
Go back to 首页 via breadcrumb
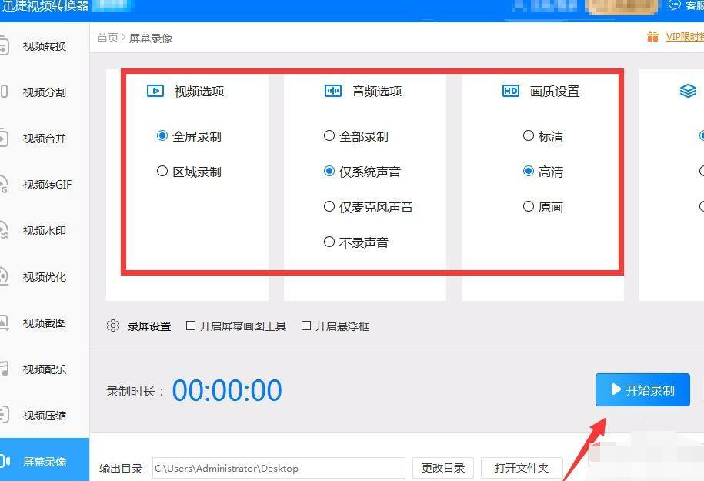coord(108,37)
